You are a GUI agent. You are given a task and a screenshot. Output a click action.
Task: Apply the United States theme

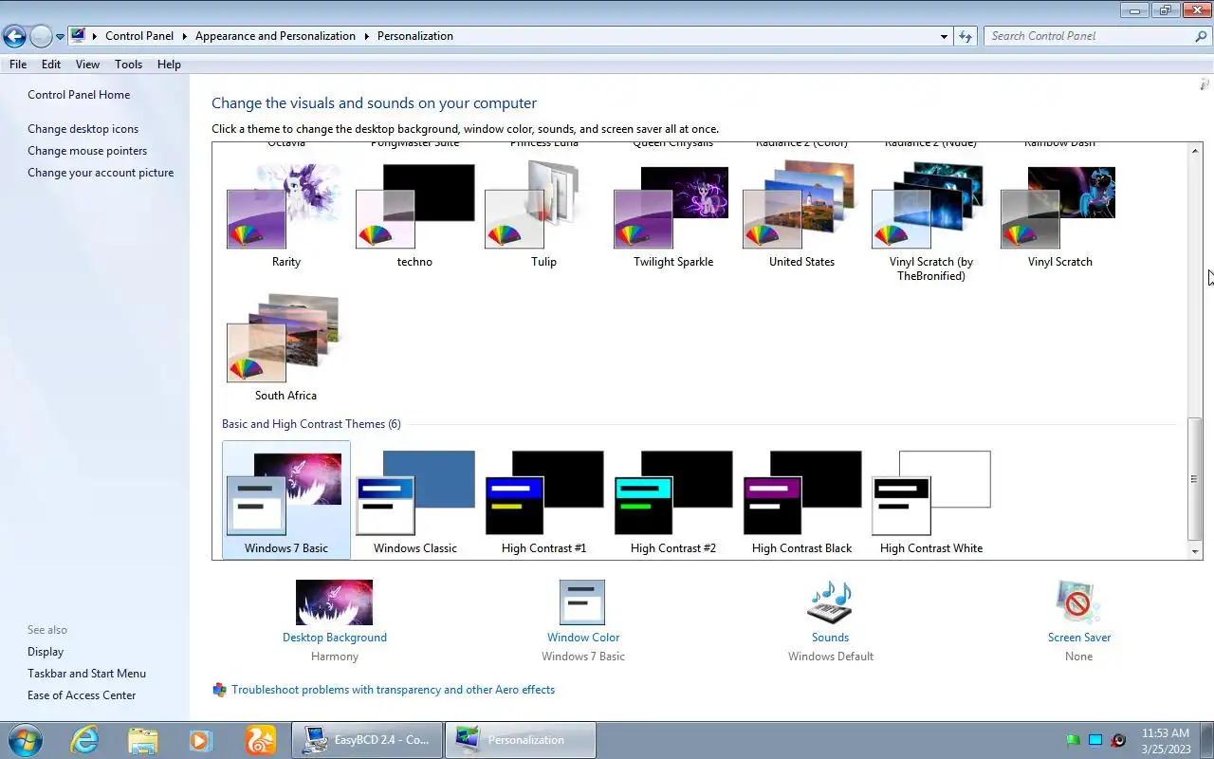[801, 215]
